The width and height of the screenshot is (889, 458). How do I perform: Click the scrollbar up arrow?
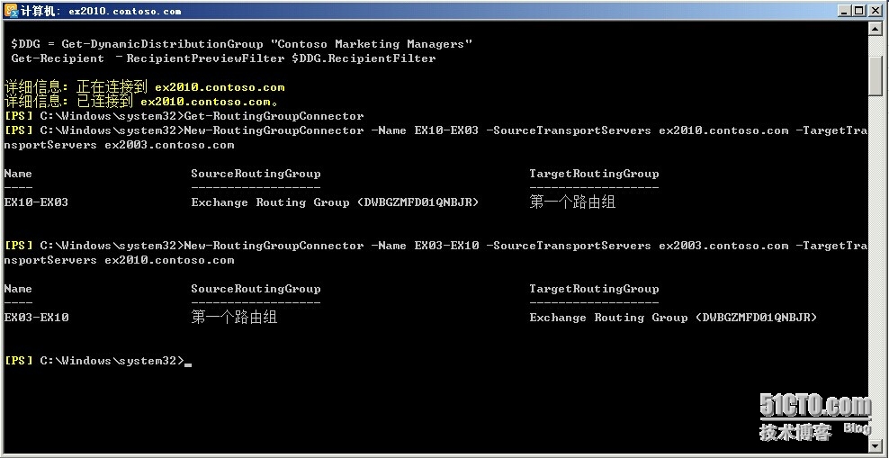click(x=876, y=28)
